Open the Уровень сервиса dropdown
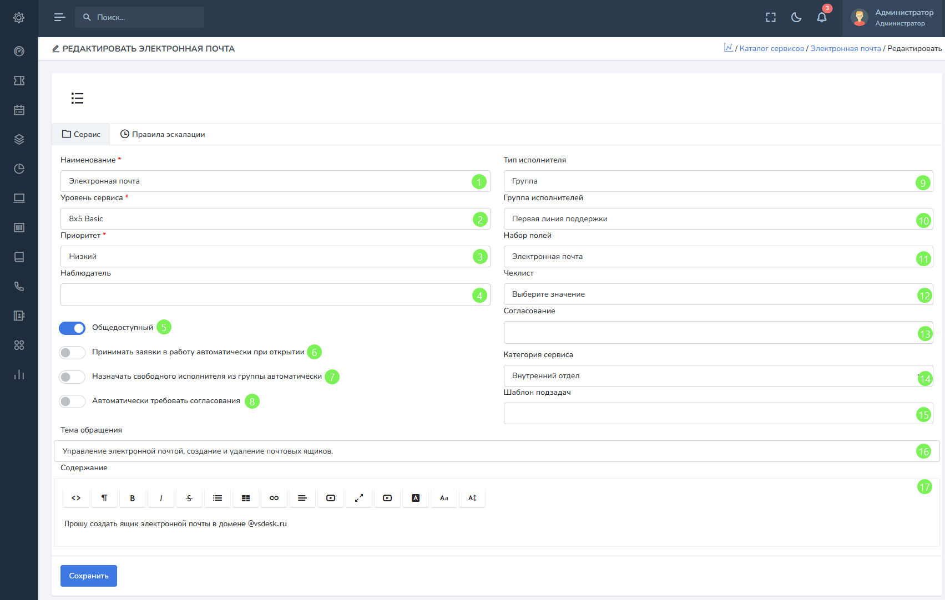This screenshot has width=945, height=600. pos(266,219)
